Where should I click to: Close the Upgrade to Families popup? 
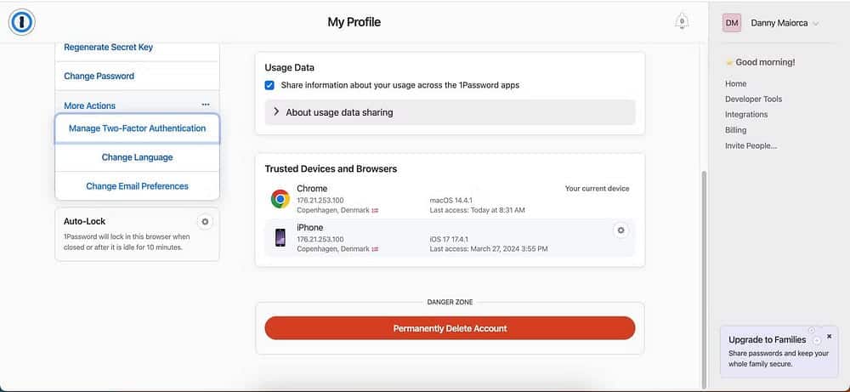click(829, 336)
